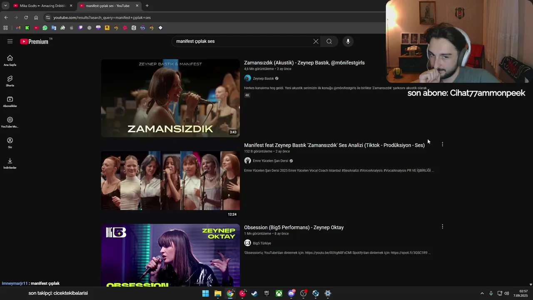The height and width of the screenshot is (300, 533).
Task: Start voice search with microphone
Action: [348, 41]
